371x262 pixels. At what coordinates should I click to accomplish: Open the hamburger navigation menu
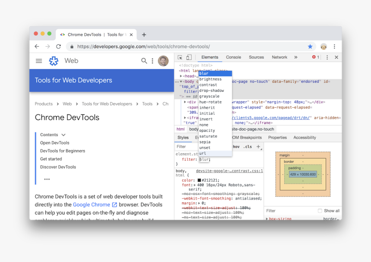39,61
